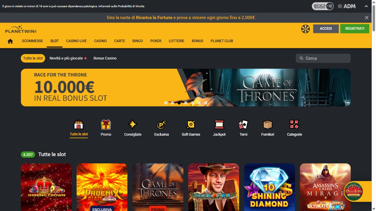
Task: Go to Casino Live section
Action: pos(76,41)
